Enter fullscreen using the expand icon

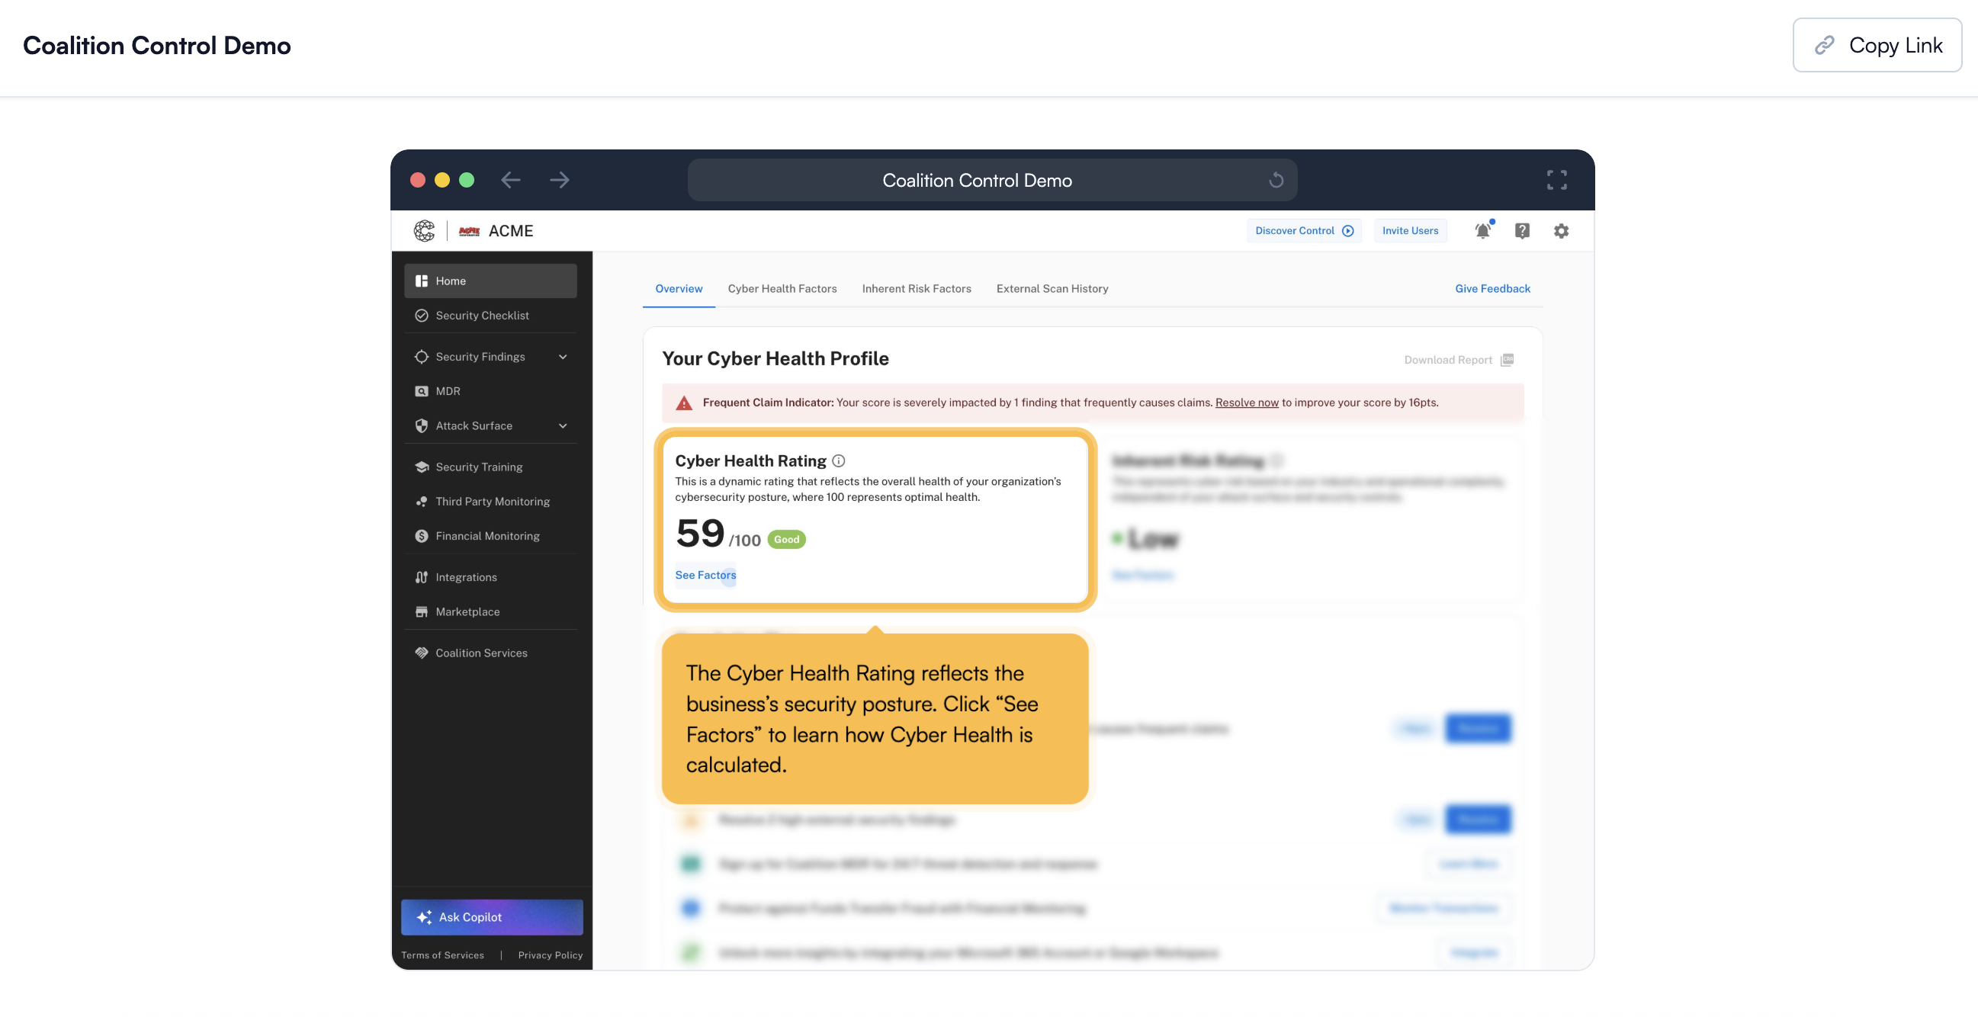click(x=1556, y=181)
